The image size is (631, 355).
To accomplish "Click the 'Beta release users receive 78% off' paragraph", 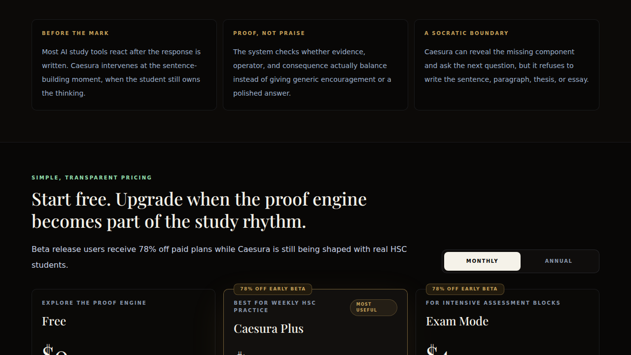I will click(219, 257).
